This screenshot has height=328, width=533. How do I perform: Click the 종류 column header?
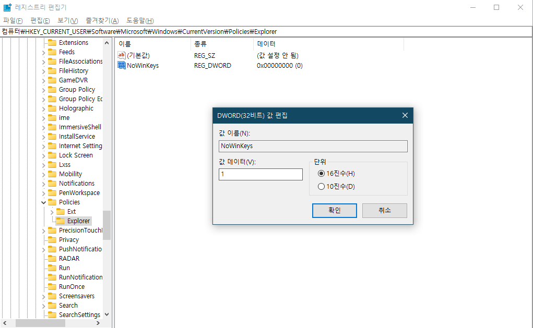click(222, 44)
